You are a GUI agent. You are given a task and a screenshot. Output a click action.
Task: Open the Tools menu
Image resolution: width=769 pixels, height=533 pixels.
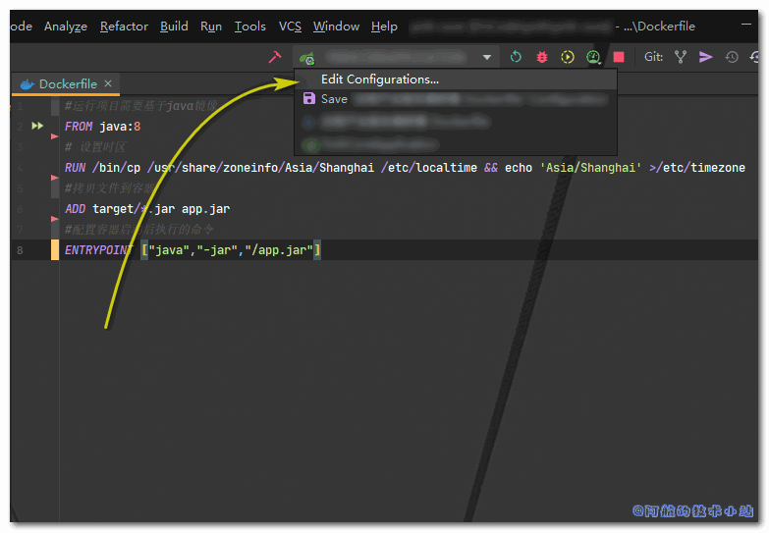249,27
